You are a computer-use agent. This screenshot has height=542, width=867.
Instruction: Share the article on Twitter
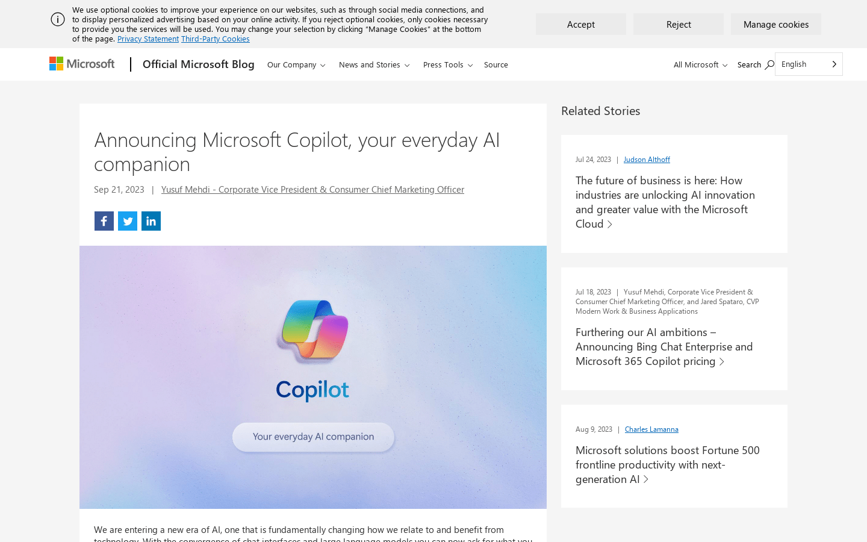coord(127,220)
